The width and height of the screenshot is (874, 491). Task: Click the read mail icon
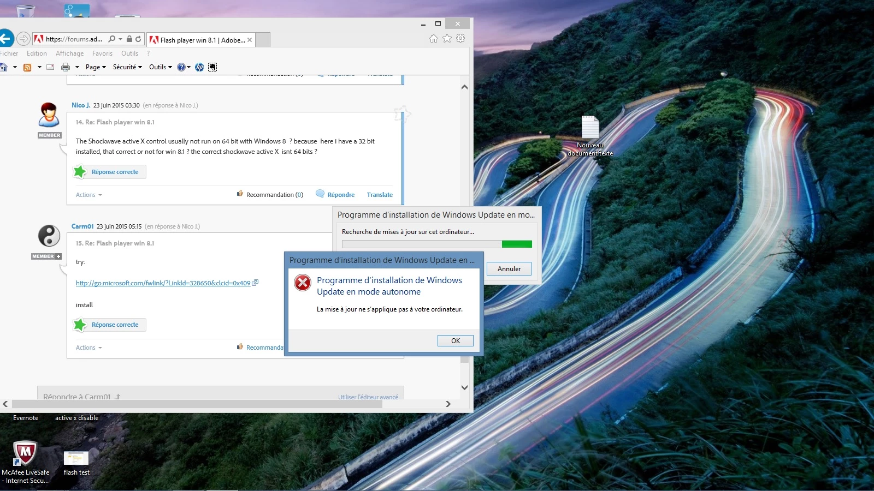click(50, 67)
